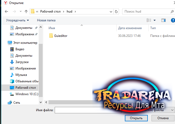Click the Guieditor folder icon
The width and height of the screenshot is (175, 124).
point(51,36)
